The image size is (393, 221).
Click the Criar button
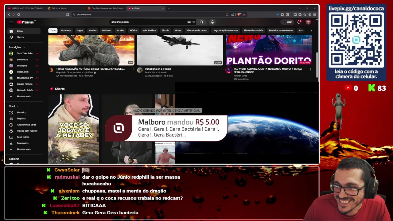tap(287, 22)
